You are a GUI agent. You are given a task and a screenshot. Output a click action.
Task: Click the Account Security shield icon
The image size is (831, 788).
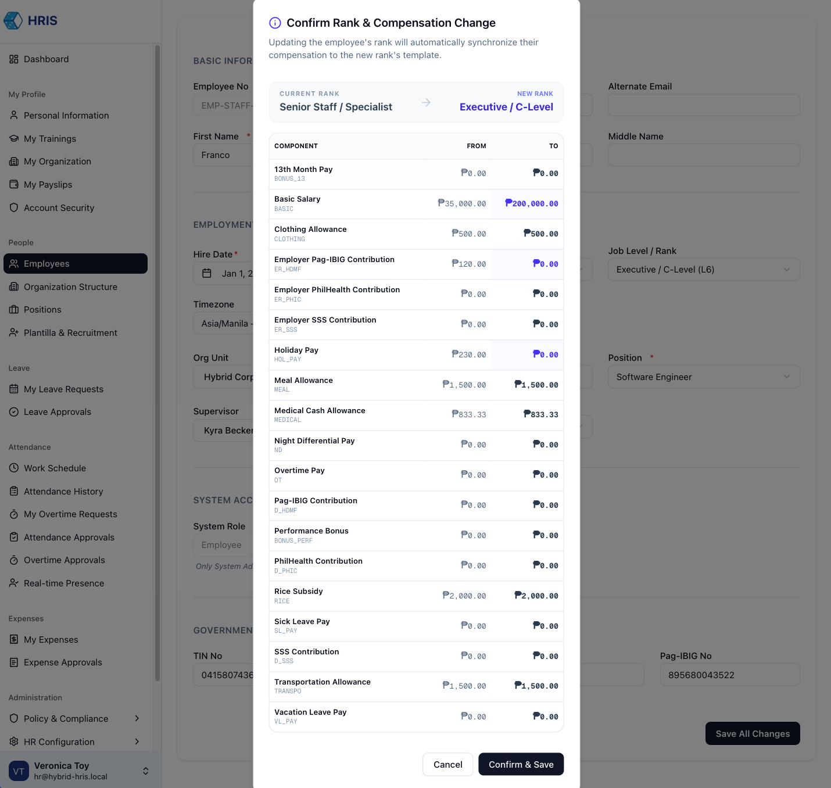[14, 207]
